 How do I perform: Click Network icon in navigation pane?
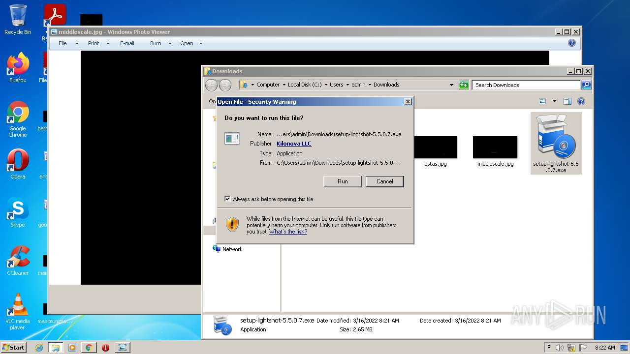[217, 249]
